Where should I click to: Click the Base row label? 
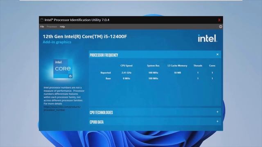pos(108,78)
